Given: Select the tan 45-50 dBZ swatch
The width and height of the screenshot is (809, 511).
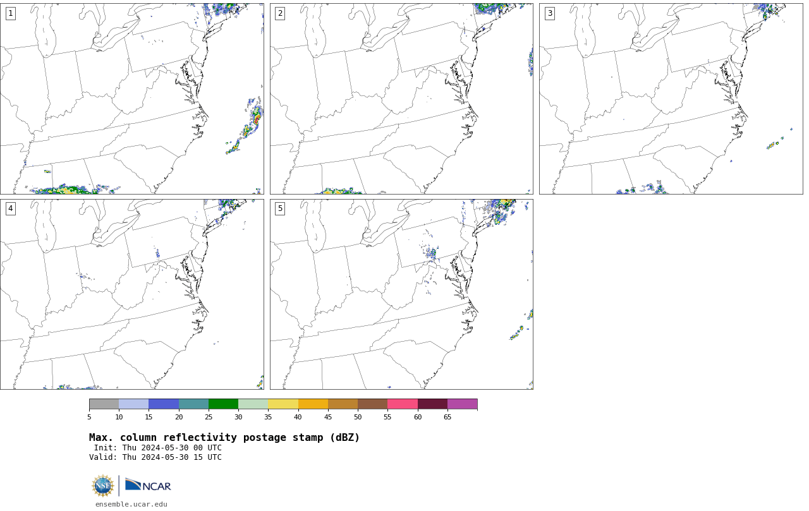Looking at the screenshot, I should click(343, 404).
